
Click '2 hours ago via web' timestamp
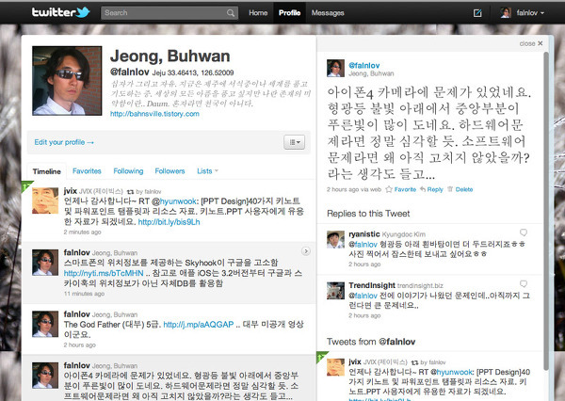(354, 189)
